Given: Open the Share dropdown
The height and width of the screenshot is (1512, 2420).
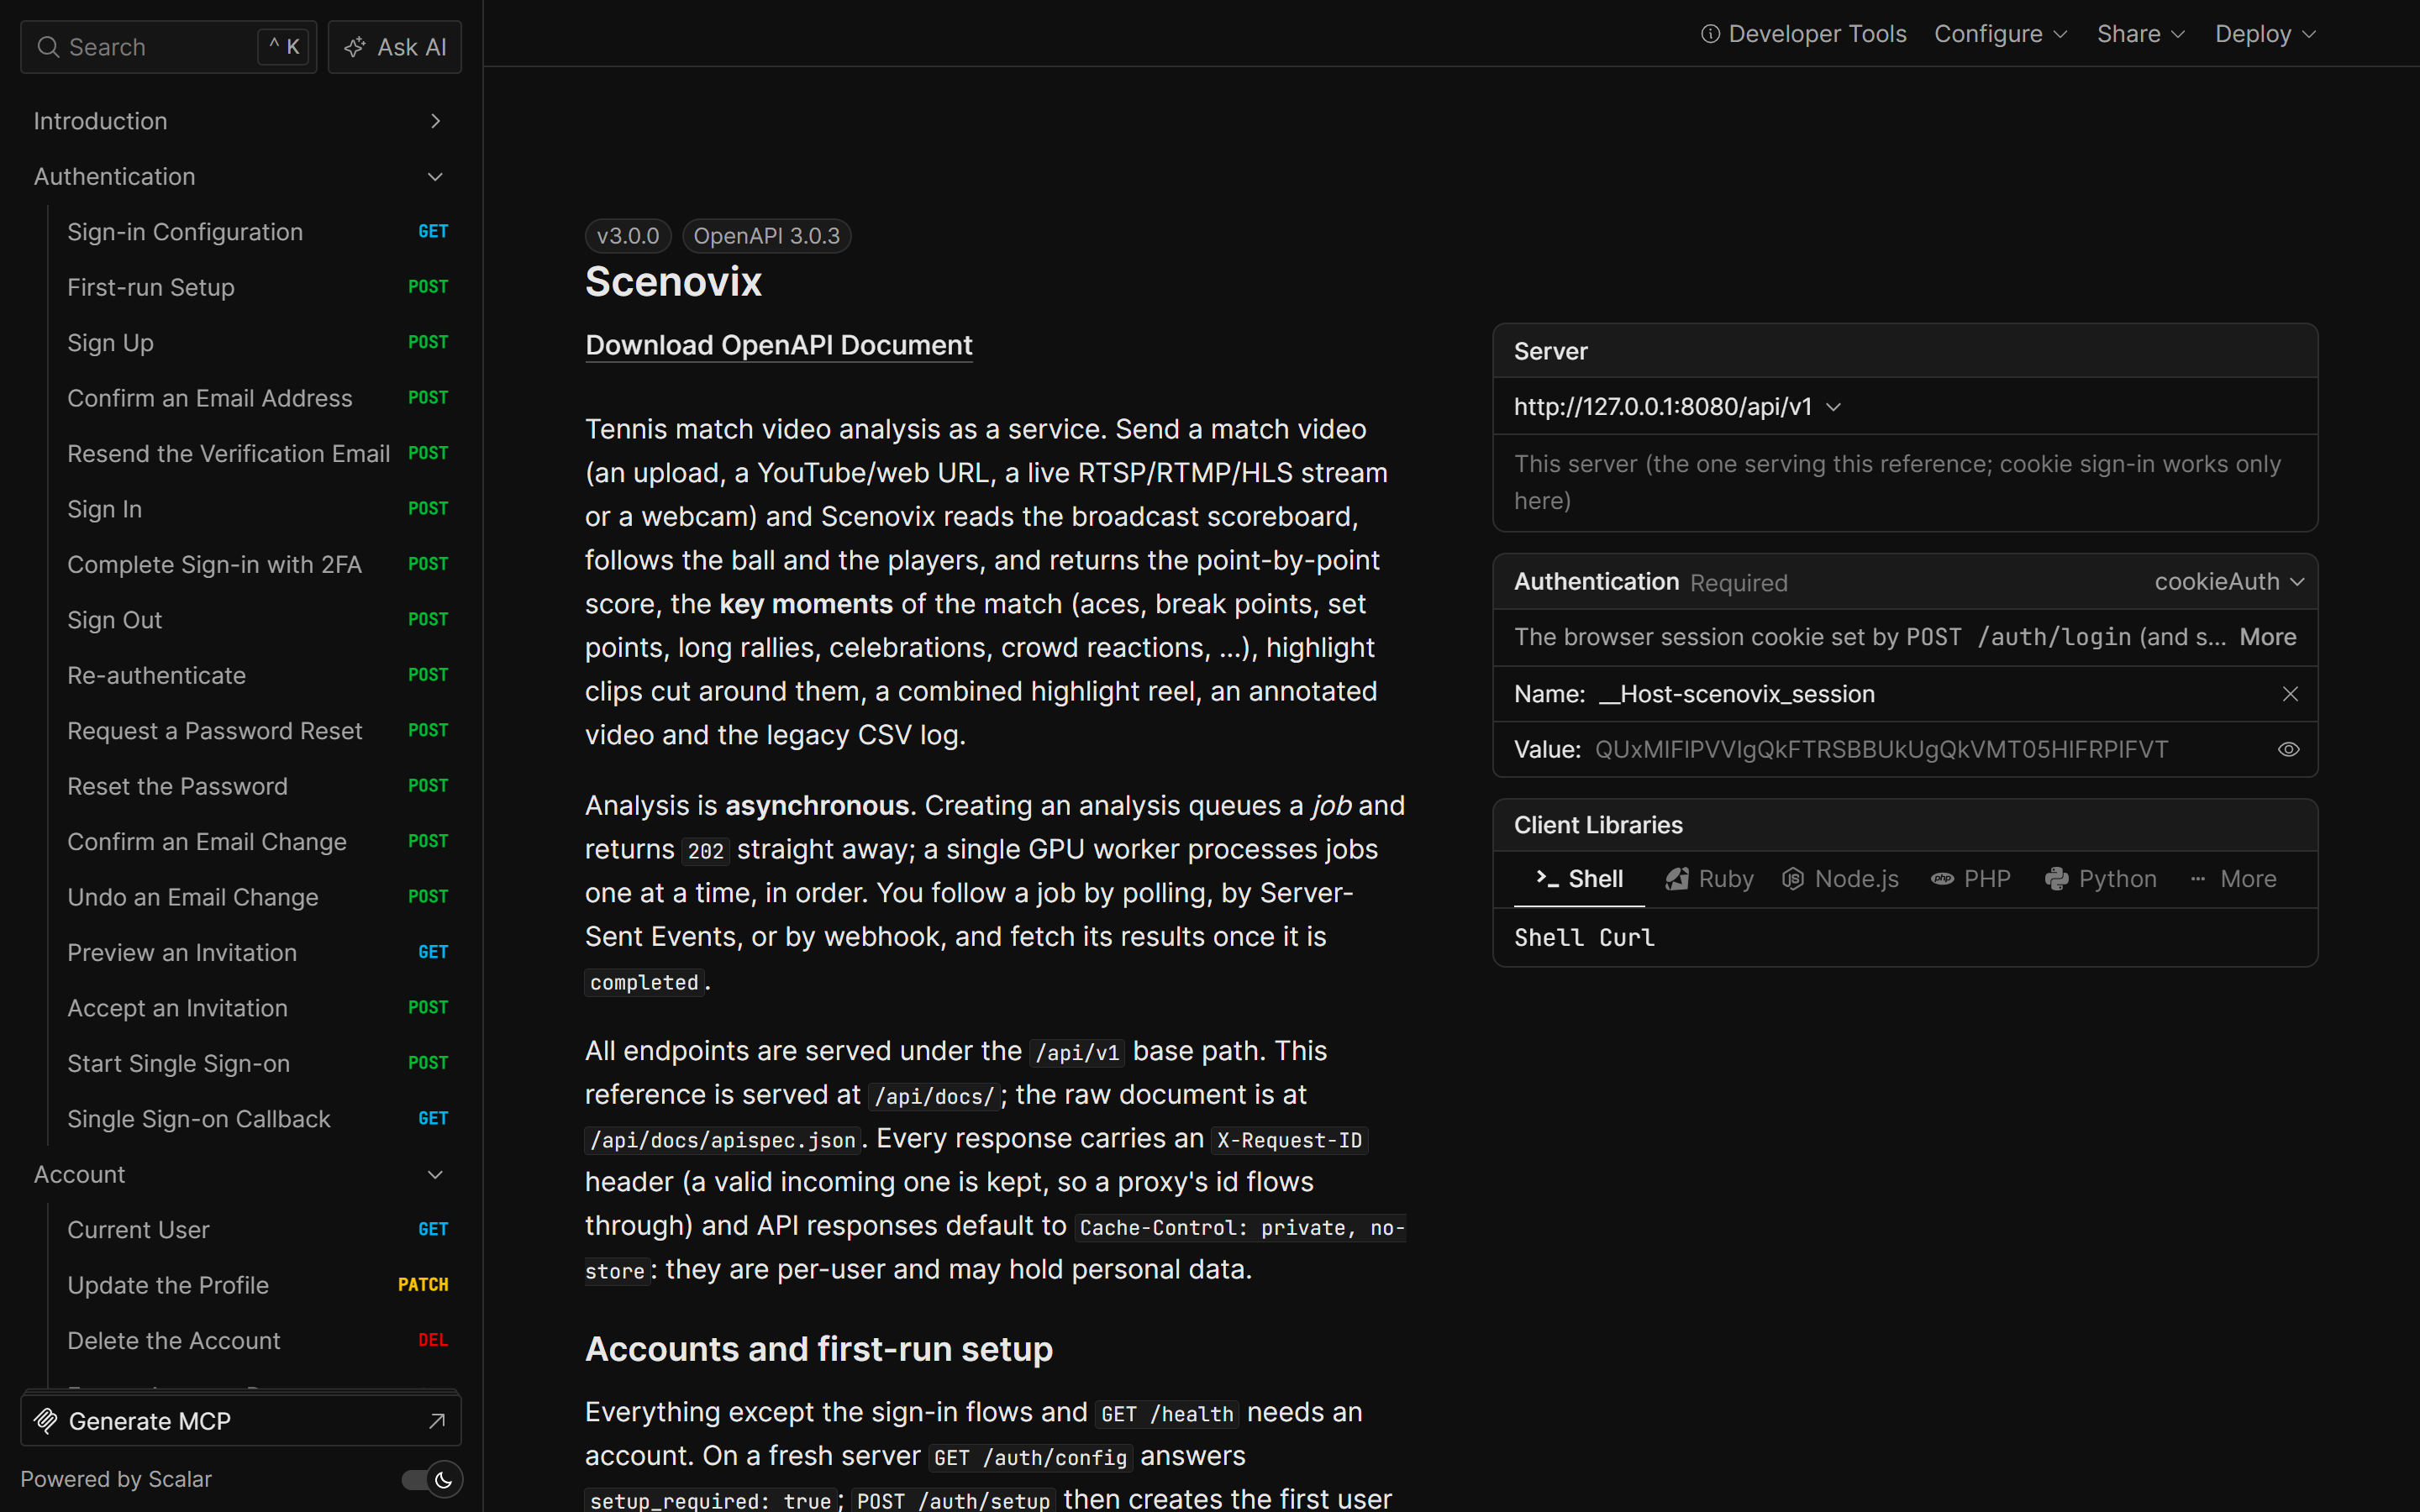Looking at the screenshot, I should click(2141, 34).
